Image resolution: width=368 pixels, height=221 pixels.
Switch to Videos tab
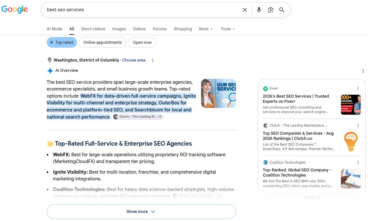coord(139,29)
